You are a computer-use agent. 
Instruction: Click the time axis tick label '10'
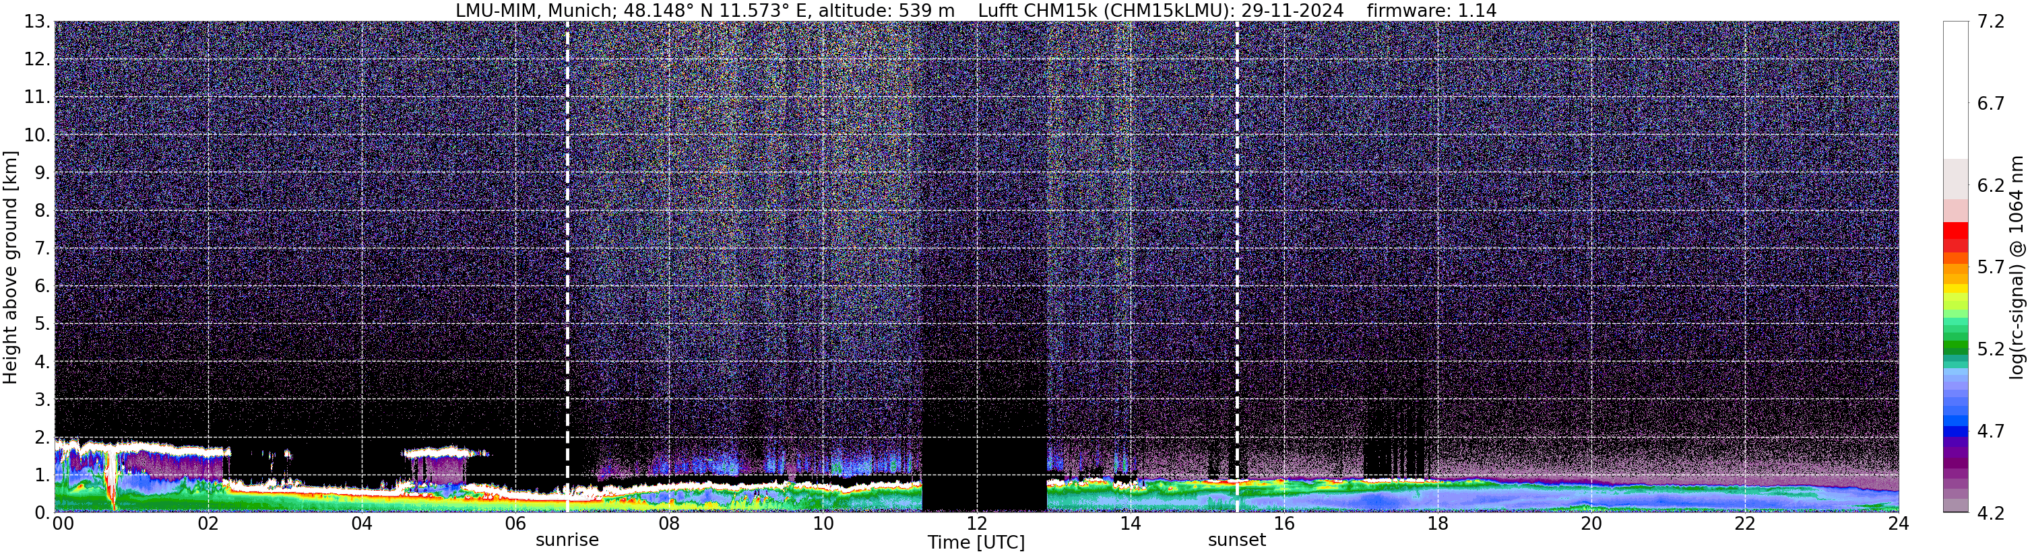click(x=823, y=524)
